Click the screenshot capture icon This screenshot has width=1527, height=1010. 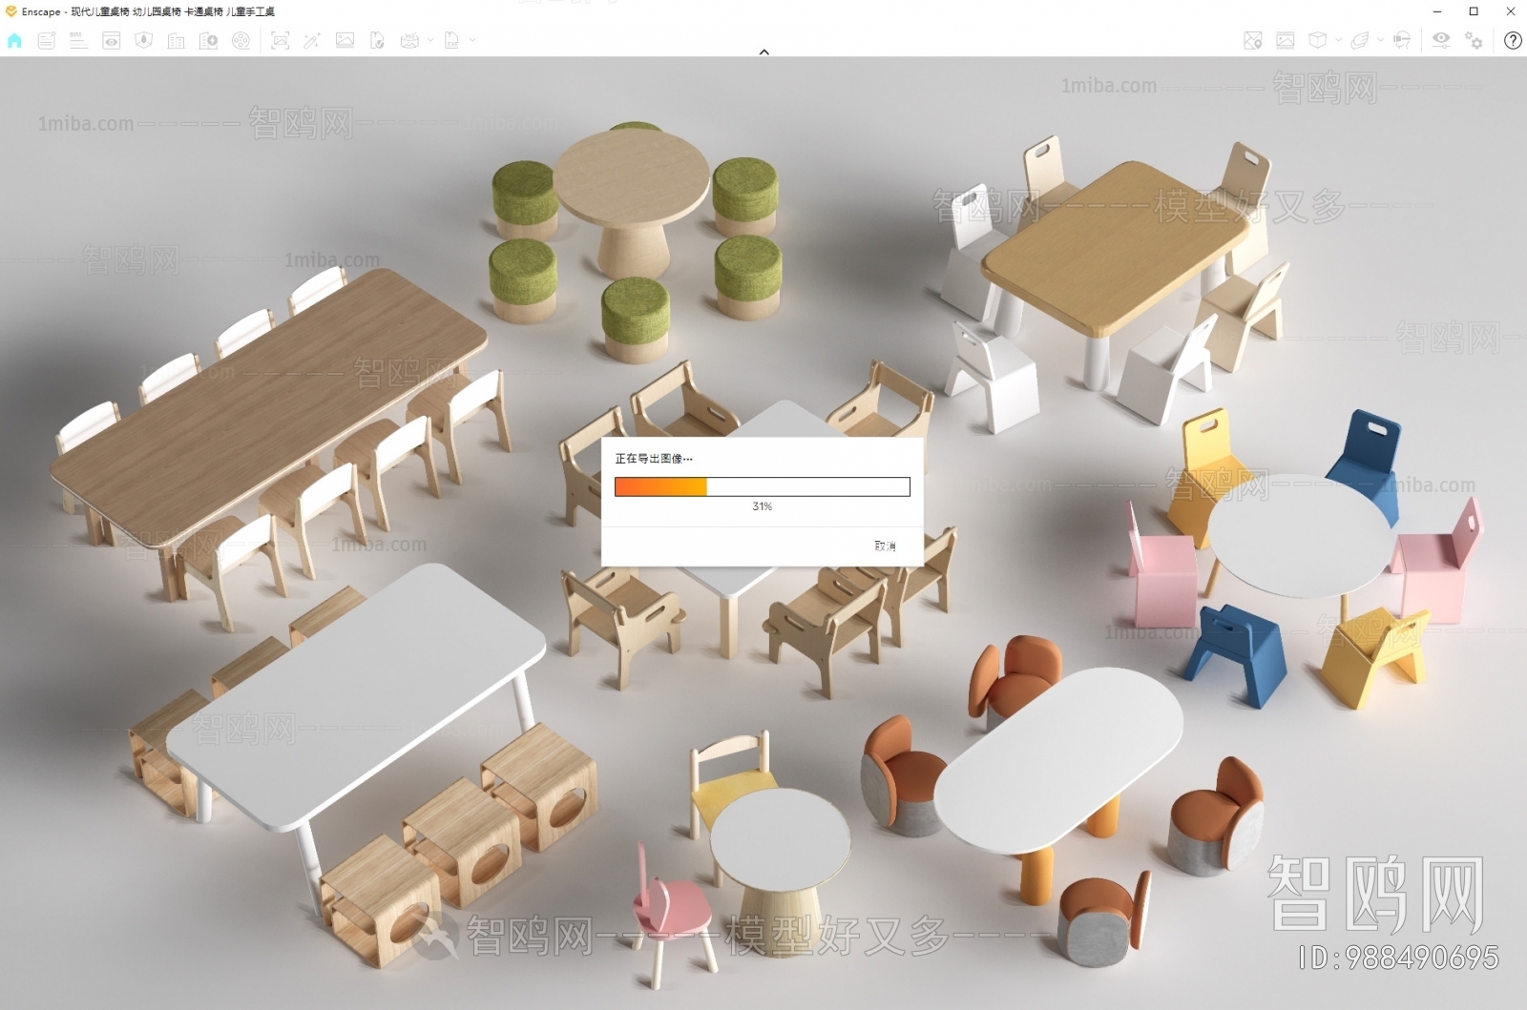point(280,40)
